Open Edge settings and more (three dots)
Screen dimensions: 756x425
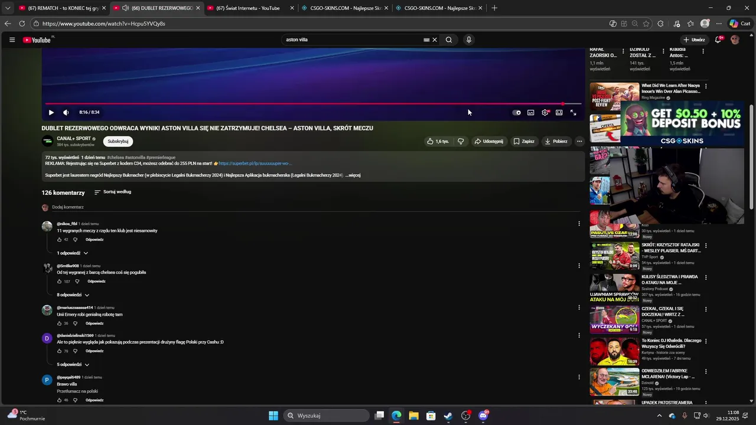719,24
